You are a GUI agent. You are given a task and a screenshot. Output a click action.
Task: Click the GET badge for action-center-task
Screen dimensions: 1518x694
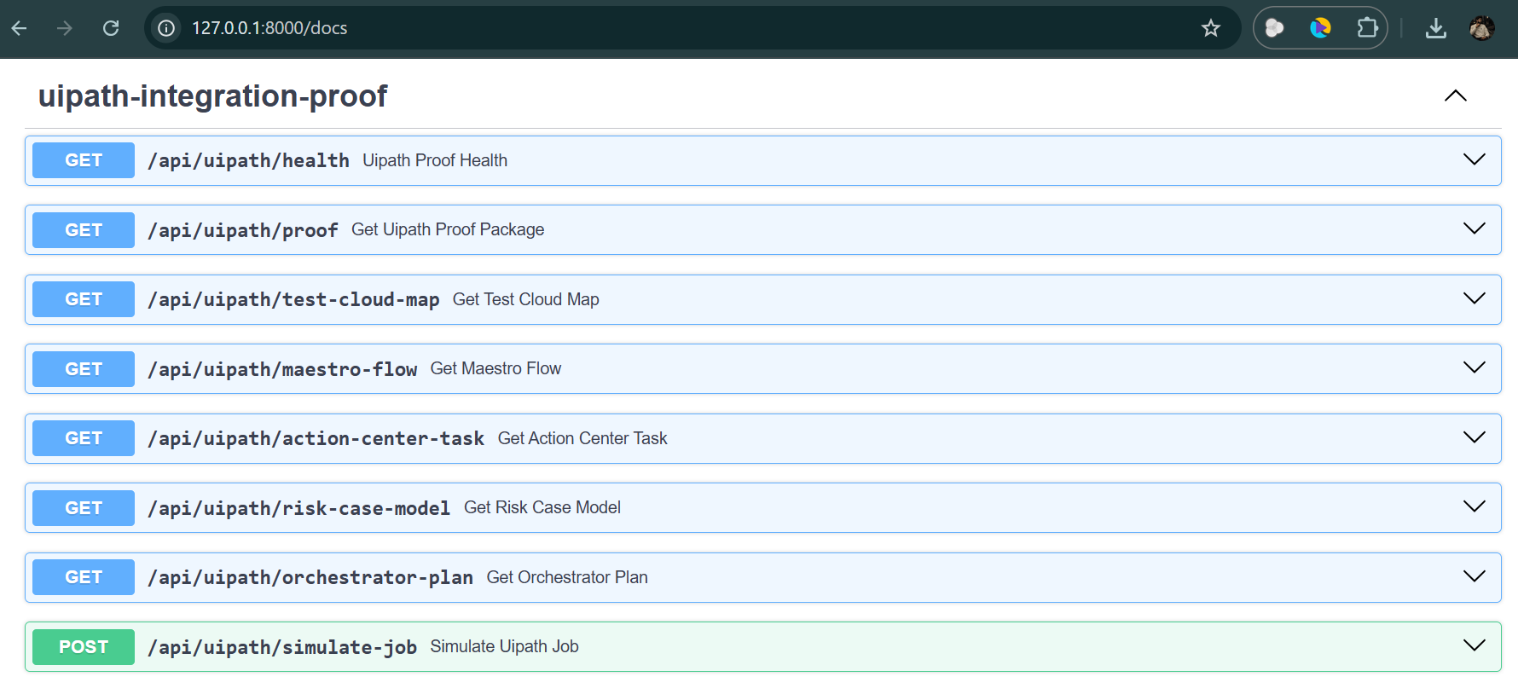pos(84,438)
